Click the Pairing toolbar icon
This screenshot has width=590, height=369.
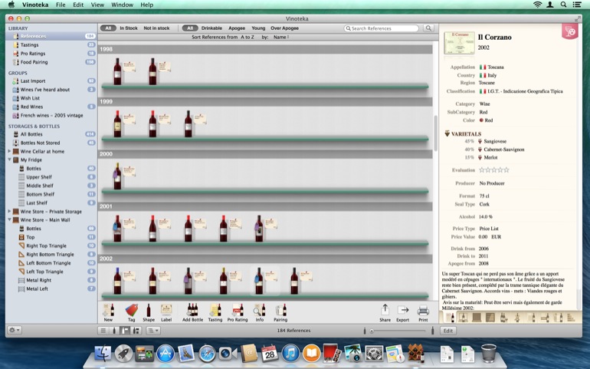click(x=280, y=310)
